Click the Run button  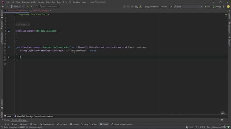(x=208, y=6)
